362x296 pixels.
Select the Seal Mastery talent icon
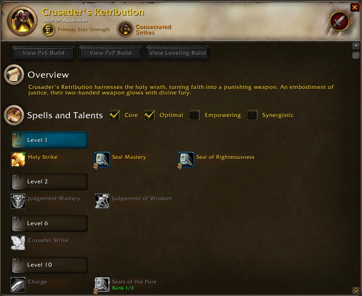pyautogui.click(x=102, y=159)
